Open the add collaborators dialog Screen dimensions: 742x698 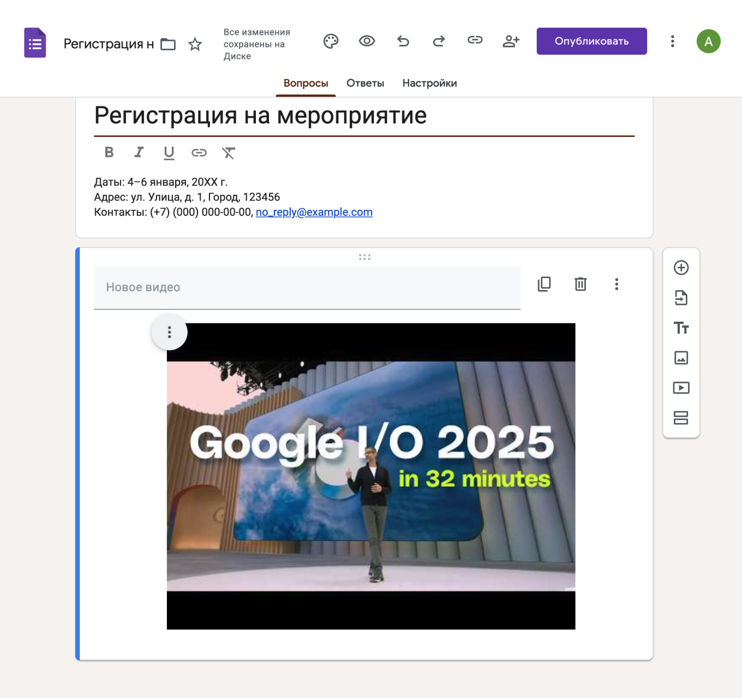point(511,40)
